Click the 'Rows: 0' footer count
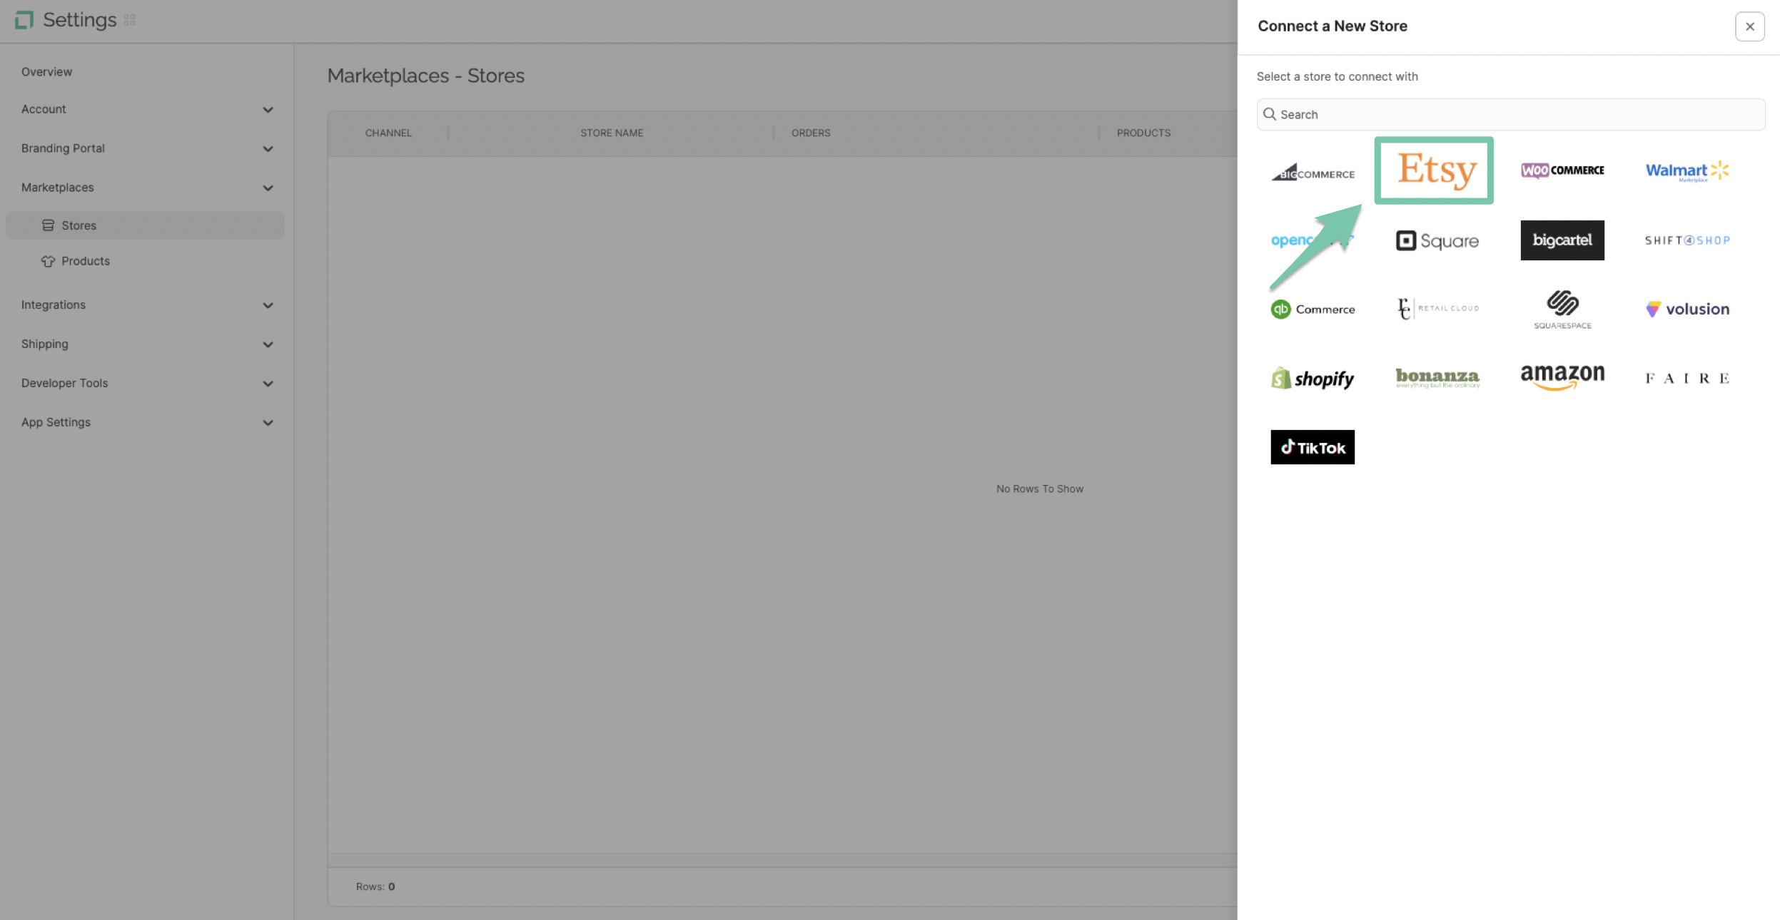 [375, 887]
